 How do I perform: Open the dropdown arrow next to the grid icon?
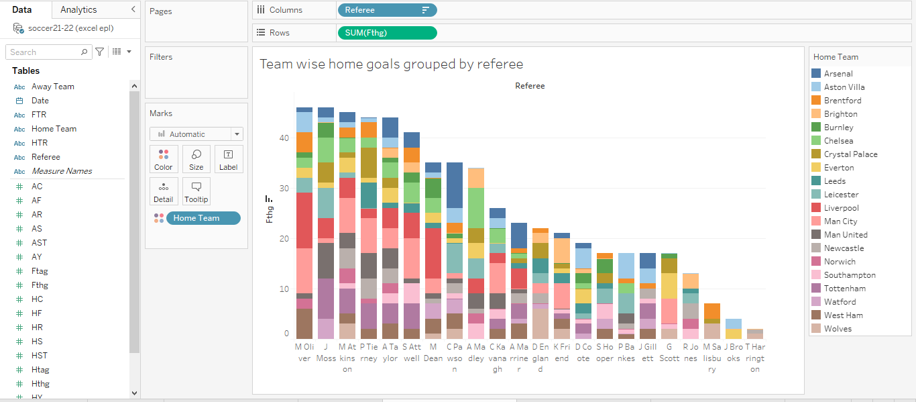129,52
